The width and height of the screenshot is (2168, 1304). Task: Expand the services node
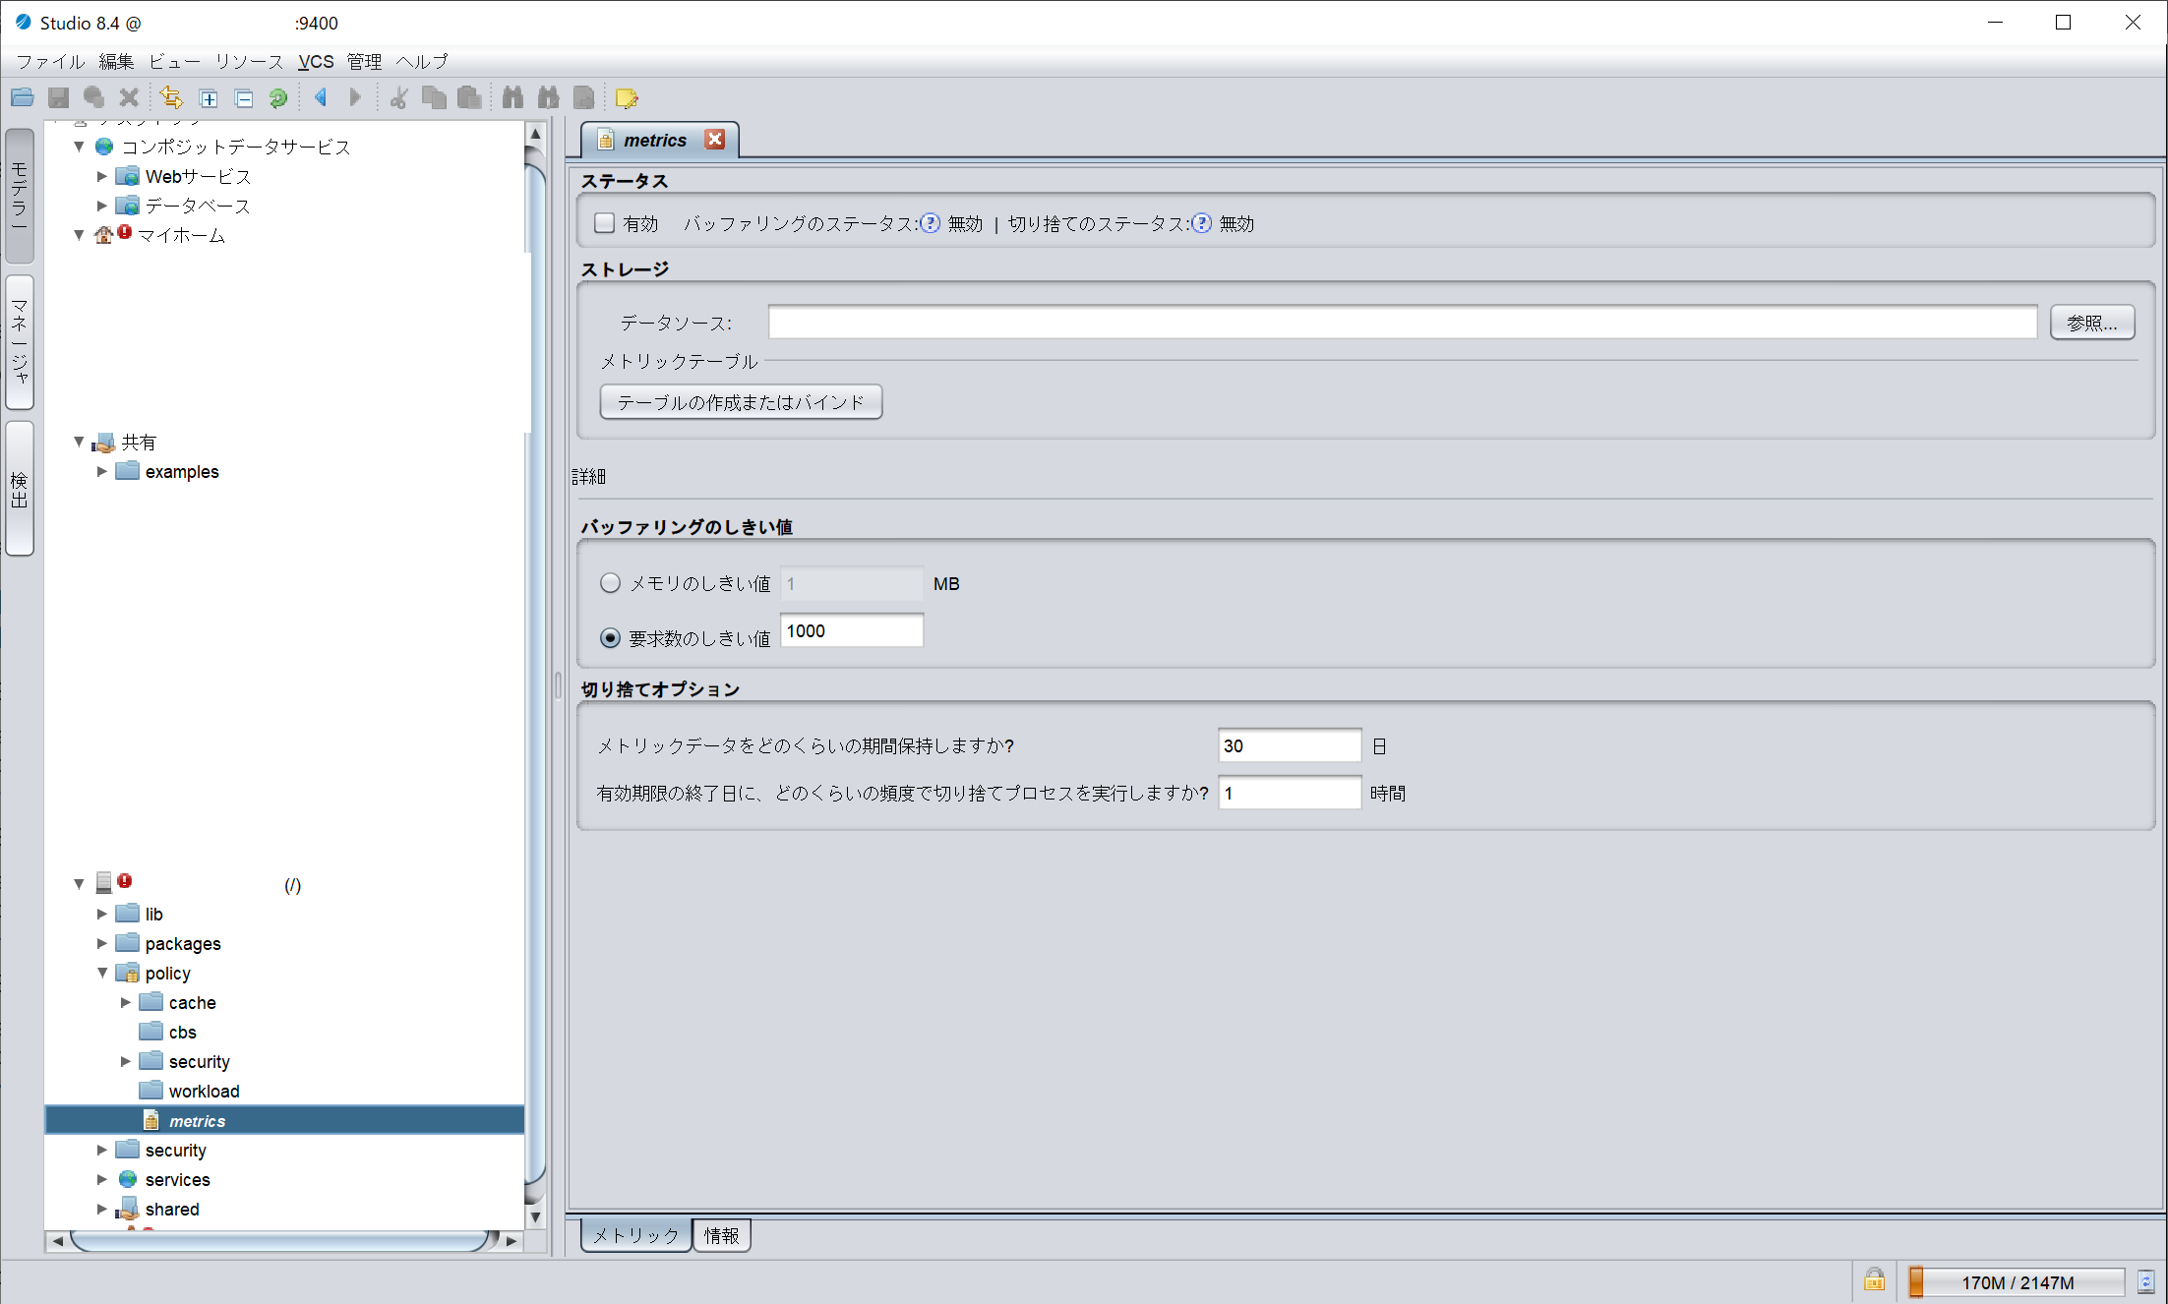(x=101, y=1179)
